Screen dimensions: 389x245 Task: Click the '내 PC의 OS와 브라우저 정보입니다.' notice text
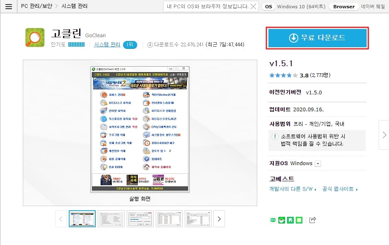point(208,7)
